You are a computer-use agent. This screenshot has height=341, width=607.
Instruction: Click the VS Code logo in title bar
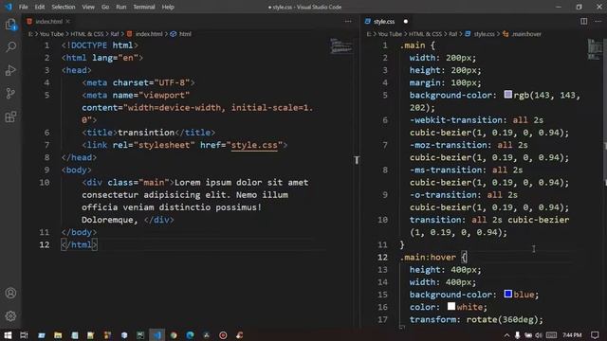point(9,7)
